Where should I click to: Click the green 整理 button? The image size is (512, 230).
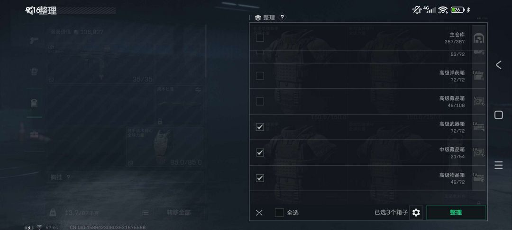point(456,212)
